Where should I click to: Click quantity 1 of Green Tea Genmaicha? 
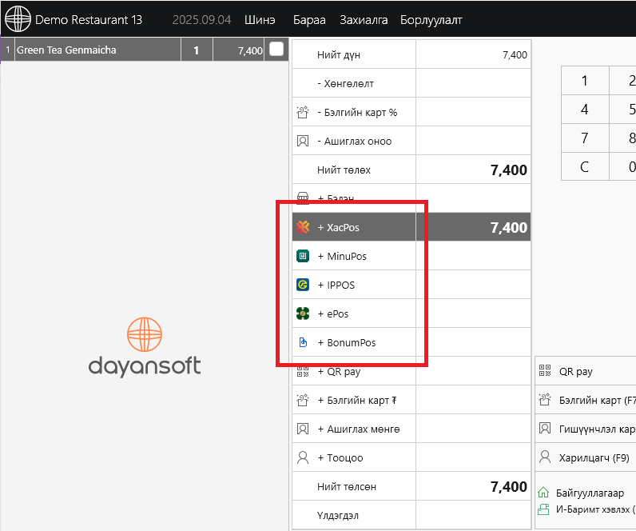pyautogui.click(x=197, y=50)
